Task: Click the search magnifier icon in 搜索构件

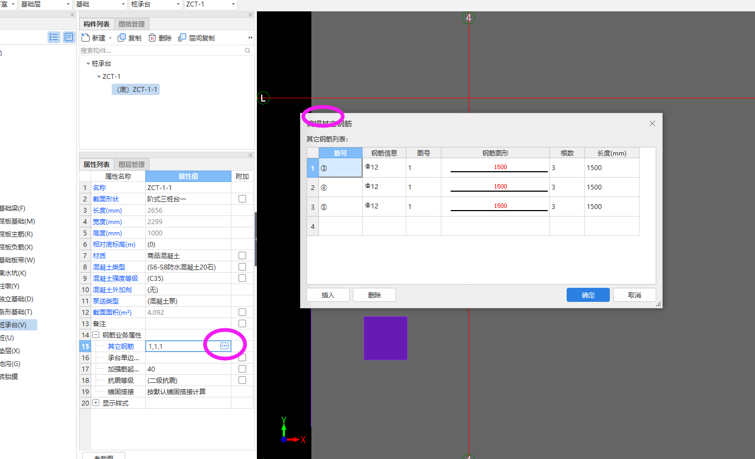Action: click(248, 50)
